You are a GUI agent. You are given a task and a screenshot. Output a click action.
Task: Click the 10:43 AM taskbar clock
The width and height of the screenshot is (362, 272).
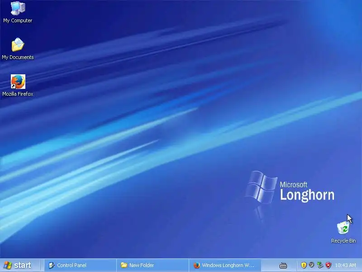pos(345,265)
